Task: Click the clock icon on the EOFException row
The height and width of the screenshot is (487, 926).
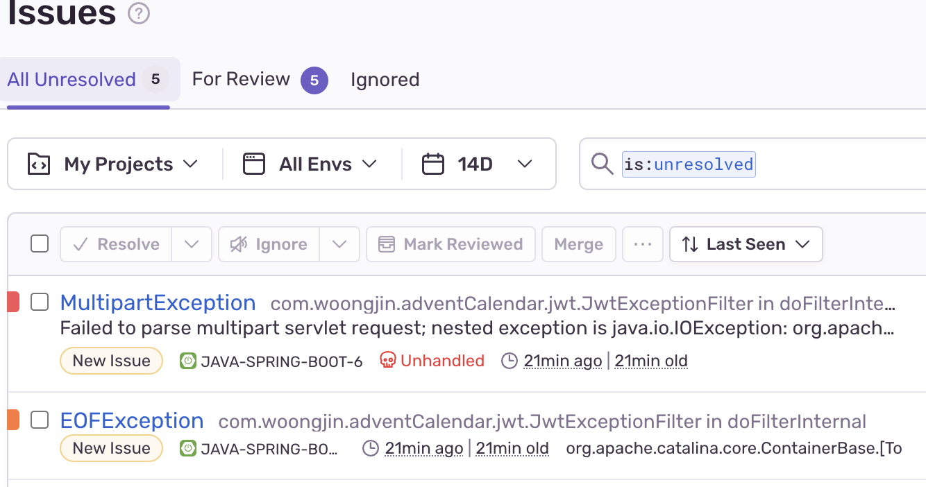Action: 371,448
